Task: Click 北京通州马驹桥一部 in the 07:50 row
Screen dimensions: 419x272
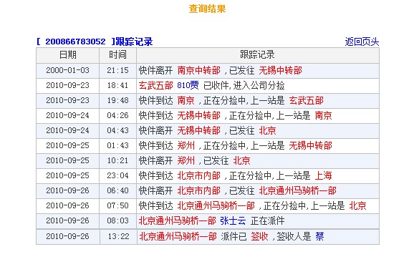Action: tap(216, 206)
